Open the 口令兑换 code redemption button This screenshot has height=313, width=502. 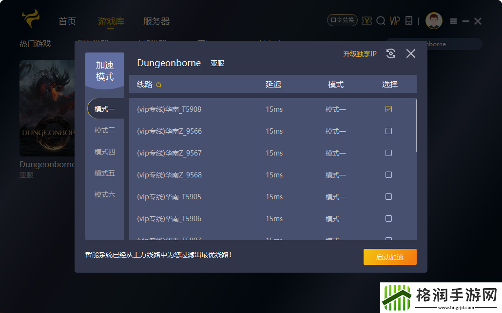pos(342,21)
